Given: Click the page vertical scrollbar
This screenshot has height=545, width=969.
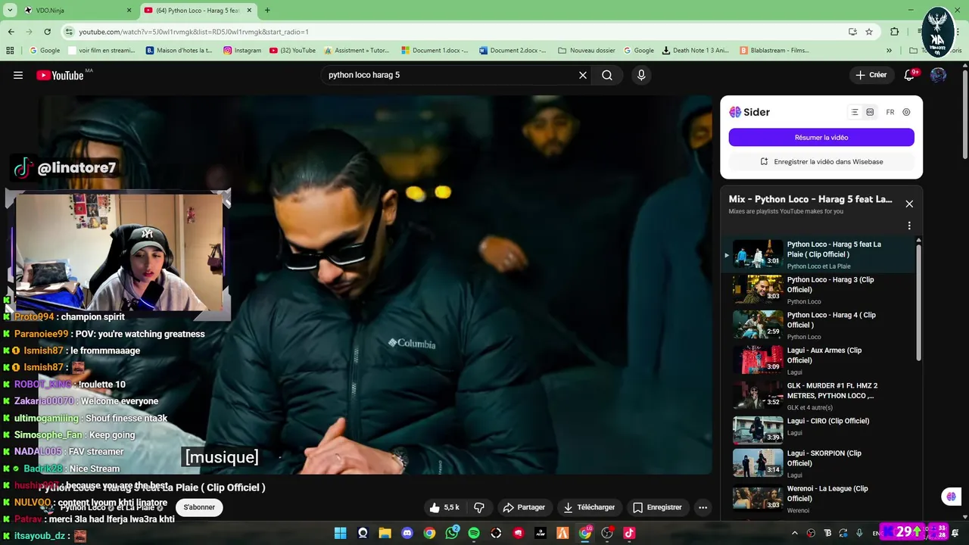Looking at the screenshot, I should click(x=964, y=114).
